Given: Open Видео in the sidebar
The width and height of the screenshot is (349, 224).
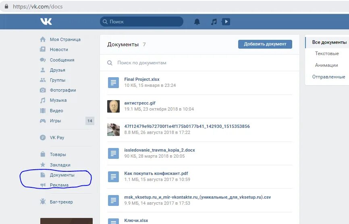Looking at the screenshot, I should click(x=56, y=111).
